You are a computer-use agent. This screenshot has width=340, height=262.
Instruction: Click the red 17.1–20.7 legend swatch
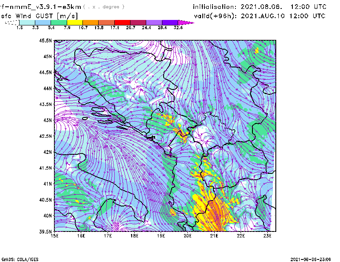[x=122, y=22]
